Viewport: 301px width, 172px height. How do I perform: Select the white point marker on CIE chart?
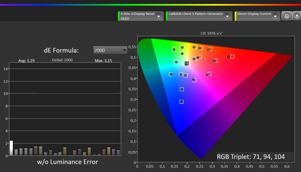(x=186, y=64)
